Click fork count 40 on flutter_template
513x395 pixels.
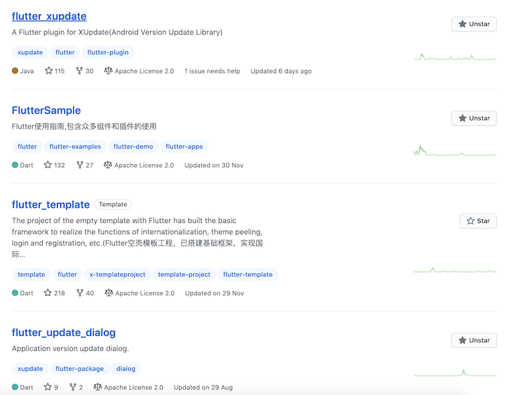[x=85, y=293]
